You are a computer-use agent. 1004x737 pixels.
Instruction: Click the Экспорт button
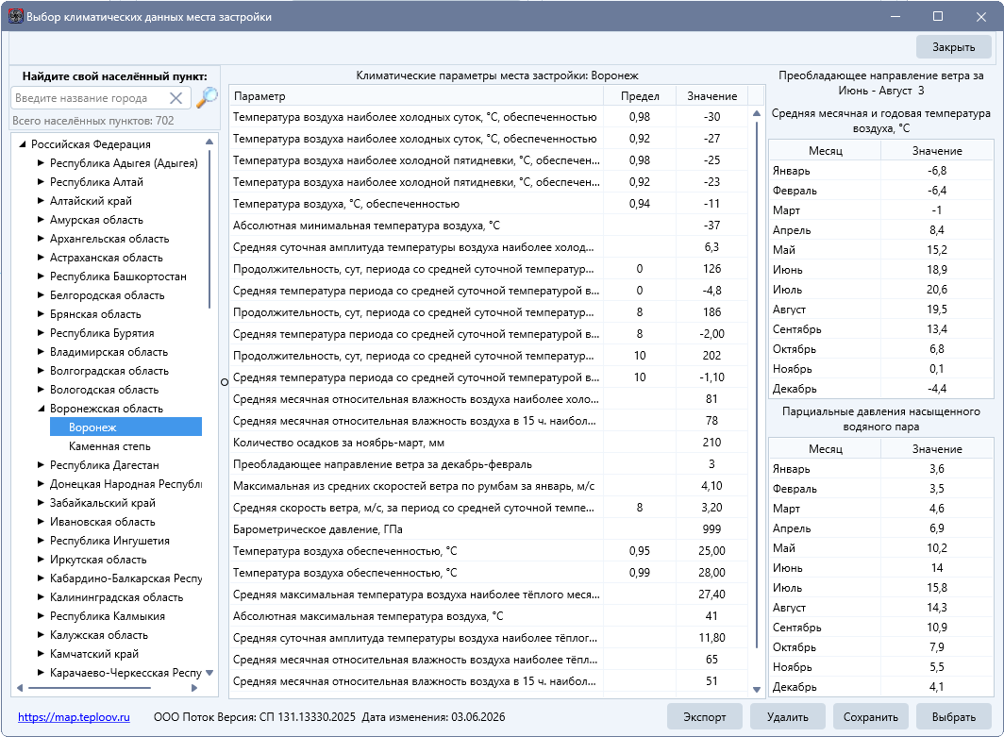tap(704, 716)
